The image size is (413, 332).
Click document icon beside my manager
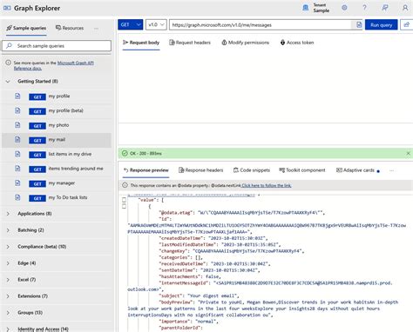click(17, 183)
